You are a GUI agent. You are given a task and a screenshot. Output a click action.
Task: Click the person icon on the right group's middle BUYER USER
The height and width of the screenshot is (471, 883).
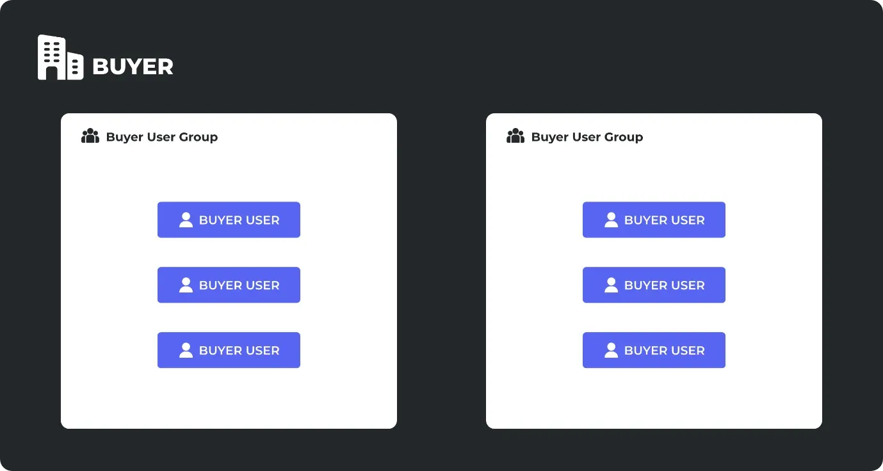611,285
